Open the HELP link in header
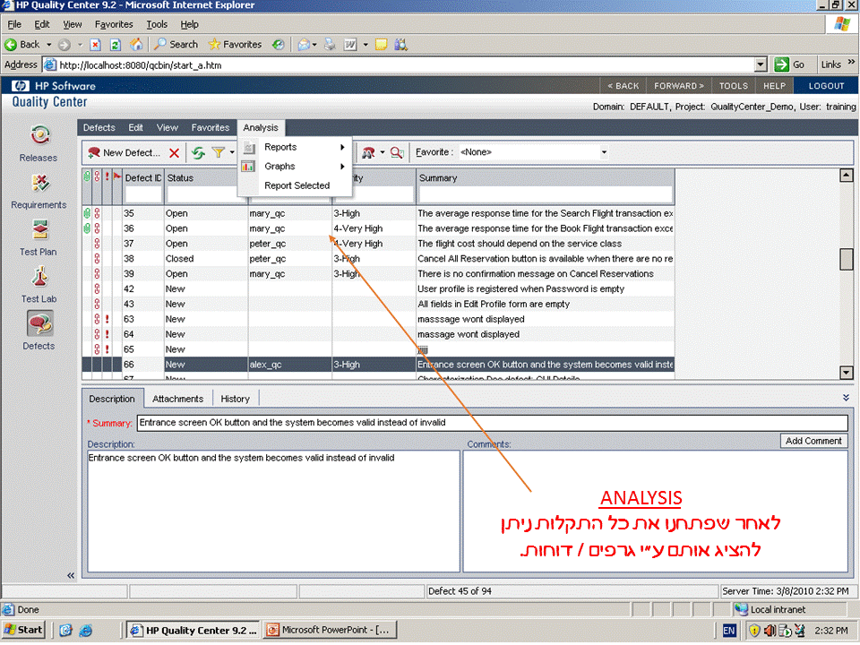This screenshot has width=860, height=645. pos(774,86)
